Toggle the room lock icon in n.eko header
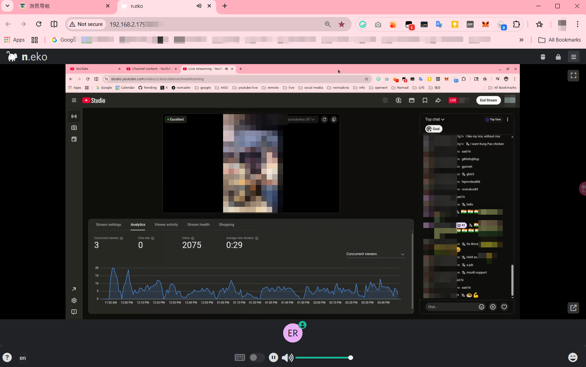Viewport: 586px width, 367px height. (558, 57)
